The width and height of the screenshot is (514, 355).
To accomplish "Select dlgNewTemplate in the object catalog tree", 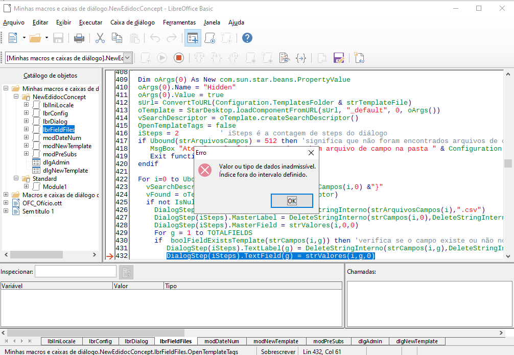I will pyautogui.click(x=65, y=171).
